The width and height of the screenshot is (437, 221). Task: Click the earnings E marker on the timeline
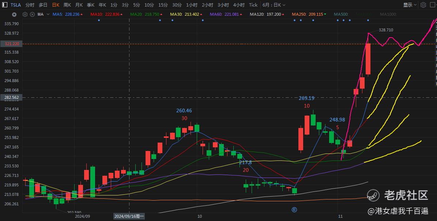294,210
